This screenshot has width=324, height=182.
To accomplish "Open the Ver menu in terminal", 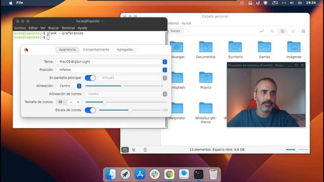I will [x=43, y=28].
